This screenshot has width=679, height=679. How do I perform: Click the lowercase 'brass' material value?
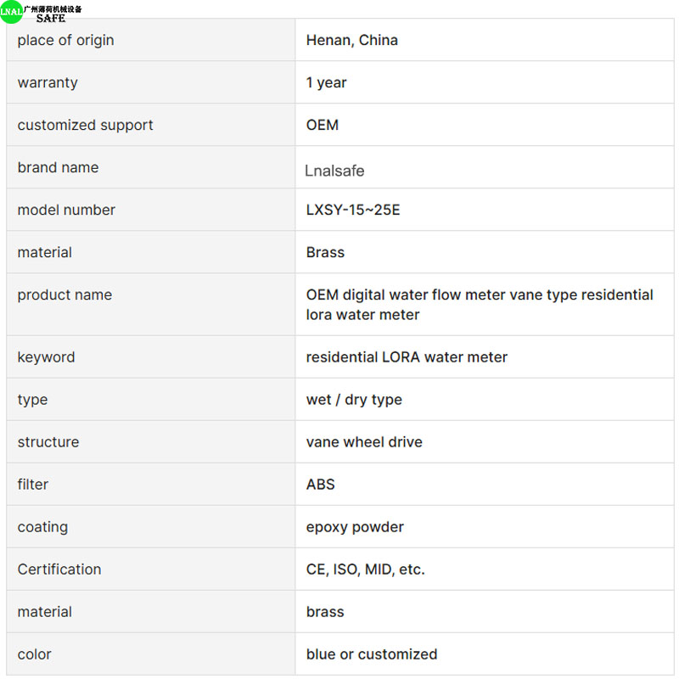click(x=325, y=611)
